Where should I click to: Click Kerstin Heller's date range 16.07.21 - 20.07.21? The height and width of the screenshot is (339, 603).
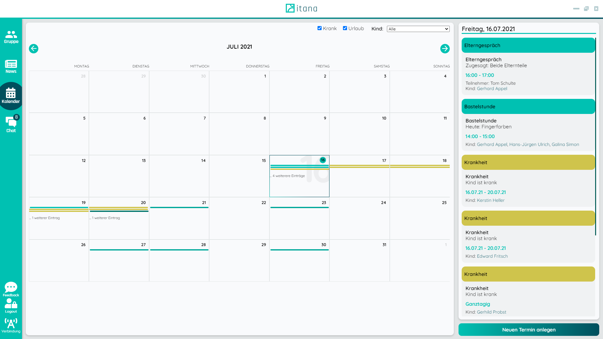click(x=486, y=192)
